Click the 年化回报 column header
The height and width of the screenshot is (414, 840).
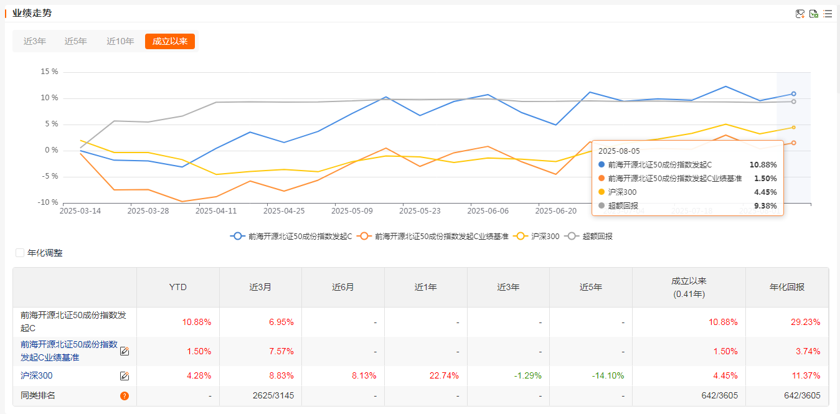coord(787,287)
